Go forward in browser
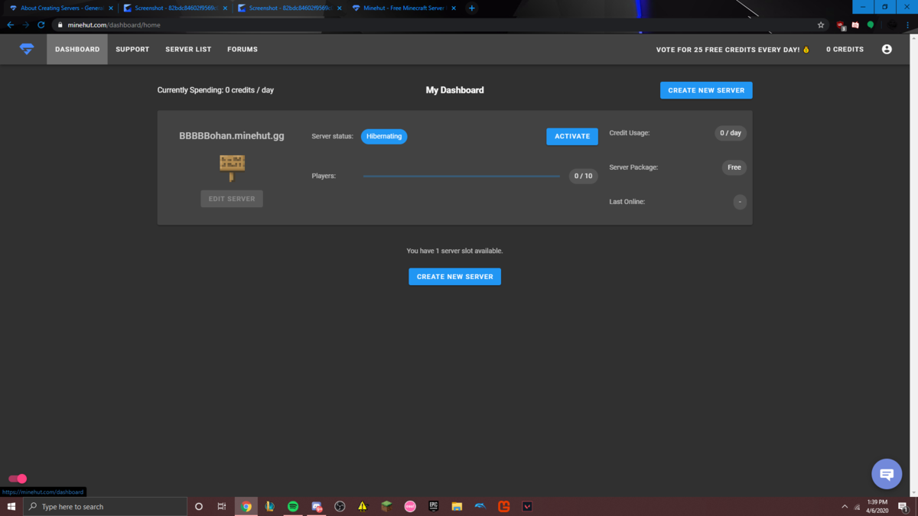The width and height of the screenshot is (918, 516). [26, 24]
